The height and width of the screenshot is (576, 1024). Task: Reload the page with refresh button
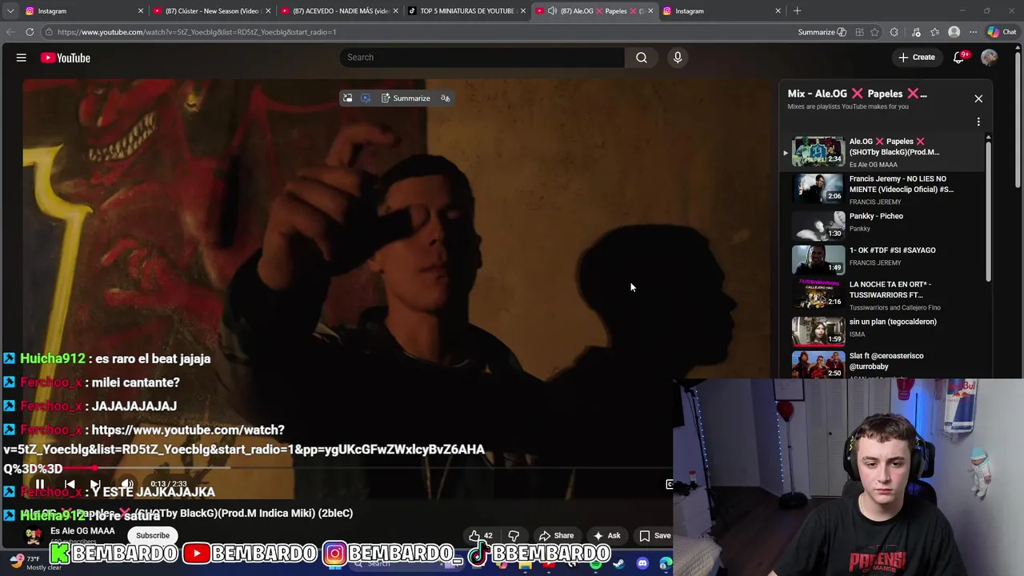[30, 32]
